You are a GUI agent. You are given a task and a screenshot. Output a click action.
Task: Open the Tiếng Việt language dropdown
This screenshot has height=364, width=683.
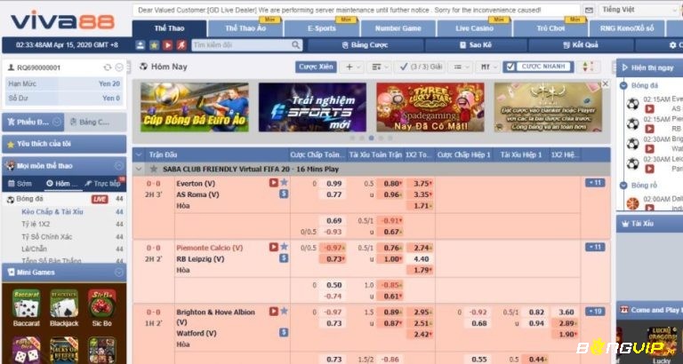pos(639,10)
